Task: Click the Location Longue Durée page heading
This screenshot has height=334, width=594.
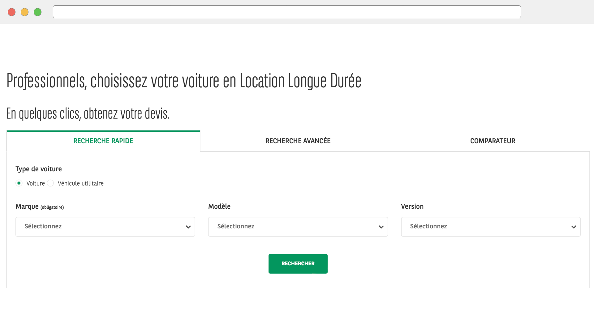Action: coord(184,81)
